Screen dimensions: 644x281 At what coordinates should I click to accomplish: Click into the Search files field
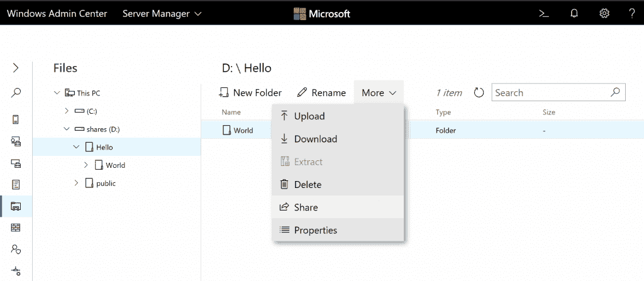[558, 92]
